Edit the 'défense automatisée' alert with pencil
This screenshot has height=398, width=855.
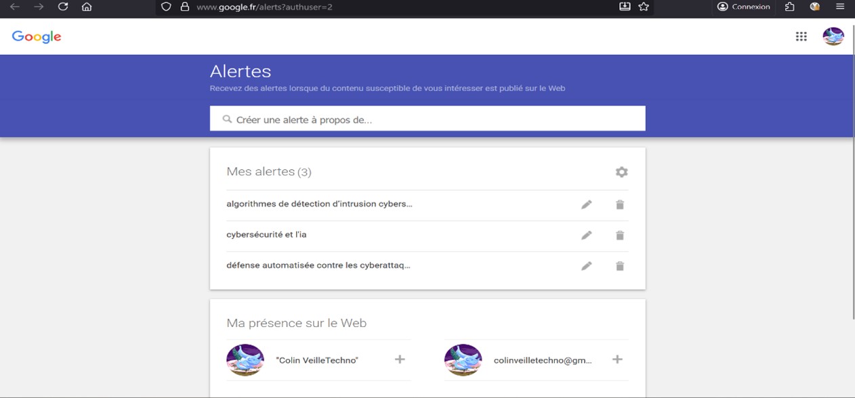point(586,266)
